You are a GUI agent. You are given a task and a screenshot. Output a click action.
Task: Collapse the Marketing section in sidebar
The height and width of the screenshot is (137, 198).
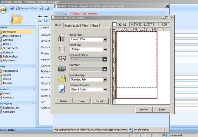(33, 103)
